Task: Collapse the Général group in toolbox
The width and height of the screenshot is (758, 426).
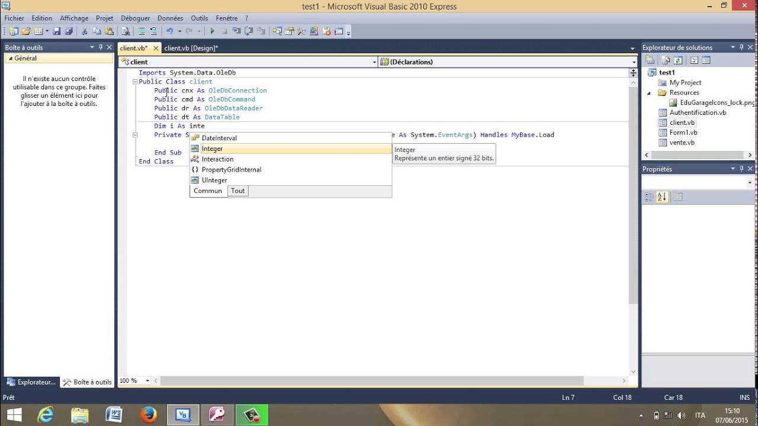Action: tap(10, 58)
